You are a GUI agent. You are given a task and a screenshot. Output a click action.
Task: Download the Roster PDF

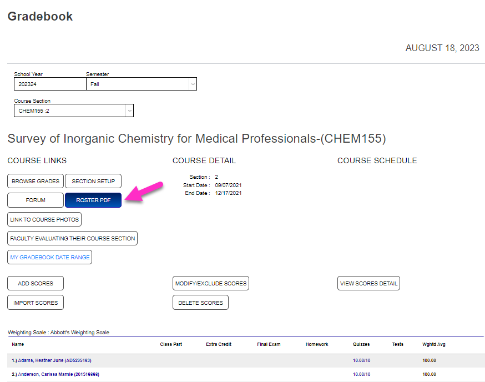[x=93, y=200]
